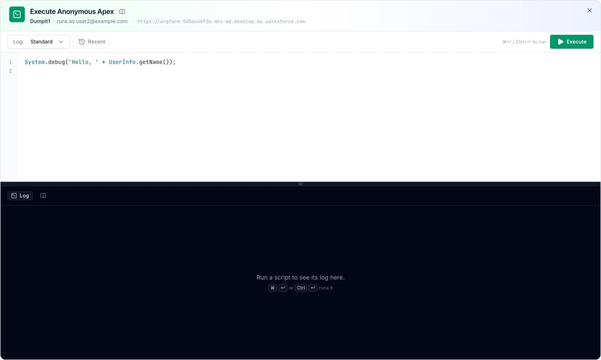Click the Execute Anonymous Apex title
601x360 pixels.
point(72,12)
